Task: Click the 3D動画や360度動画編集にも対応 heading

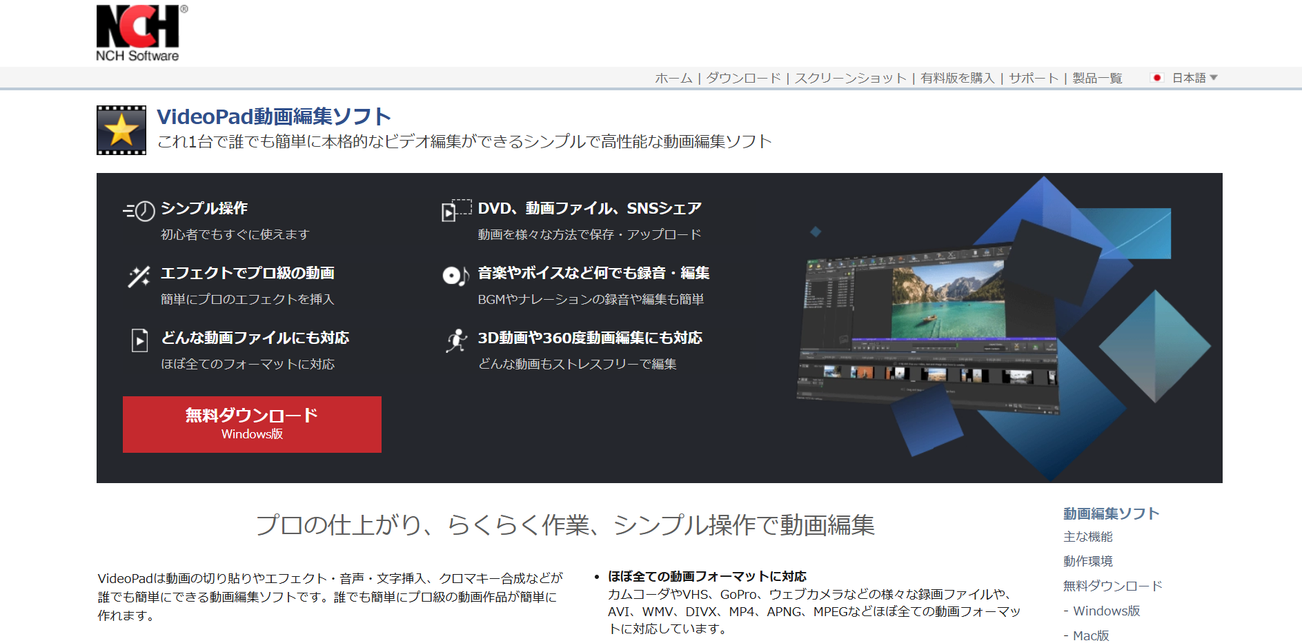Action: [x=590, y=338]
